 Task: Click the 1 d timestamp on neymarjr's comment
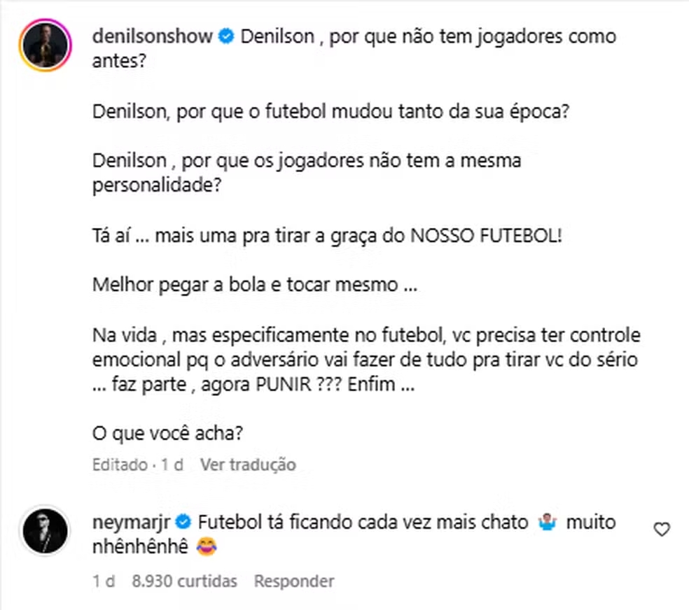(x=104, y=581)
